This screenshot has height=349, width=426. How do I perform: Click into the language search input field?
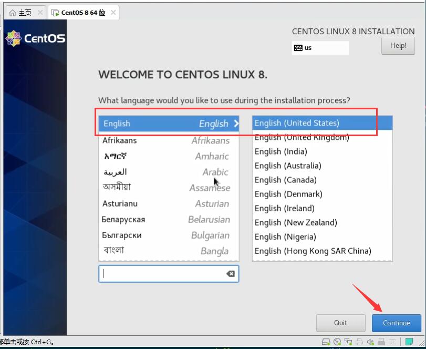(x=169, y=274)
